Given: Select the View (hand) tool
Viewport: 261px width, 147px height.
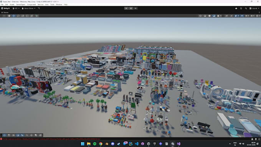Looking at the screenshot, I should pyautogui.click(x=9, y=16).
